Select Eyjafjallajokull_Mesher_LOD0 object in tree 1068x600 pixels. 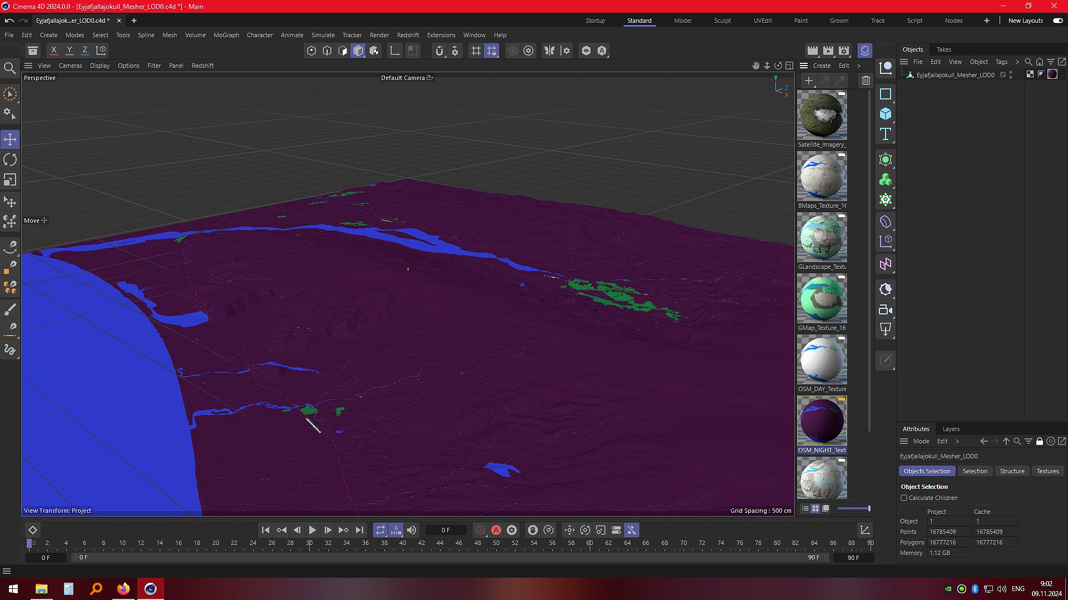point(955,75)
